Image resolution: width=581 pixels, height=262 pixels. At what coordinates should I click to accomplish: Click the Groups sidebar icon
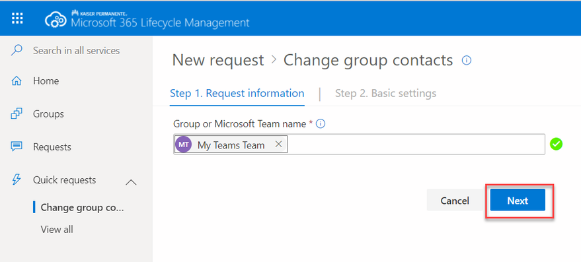17,114
